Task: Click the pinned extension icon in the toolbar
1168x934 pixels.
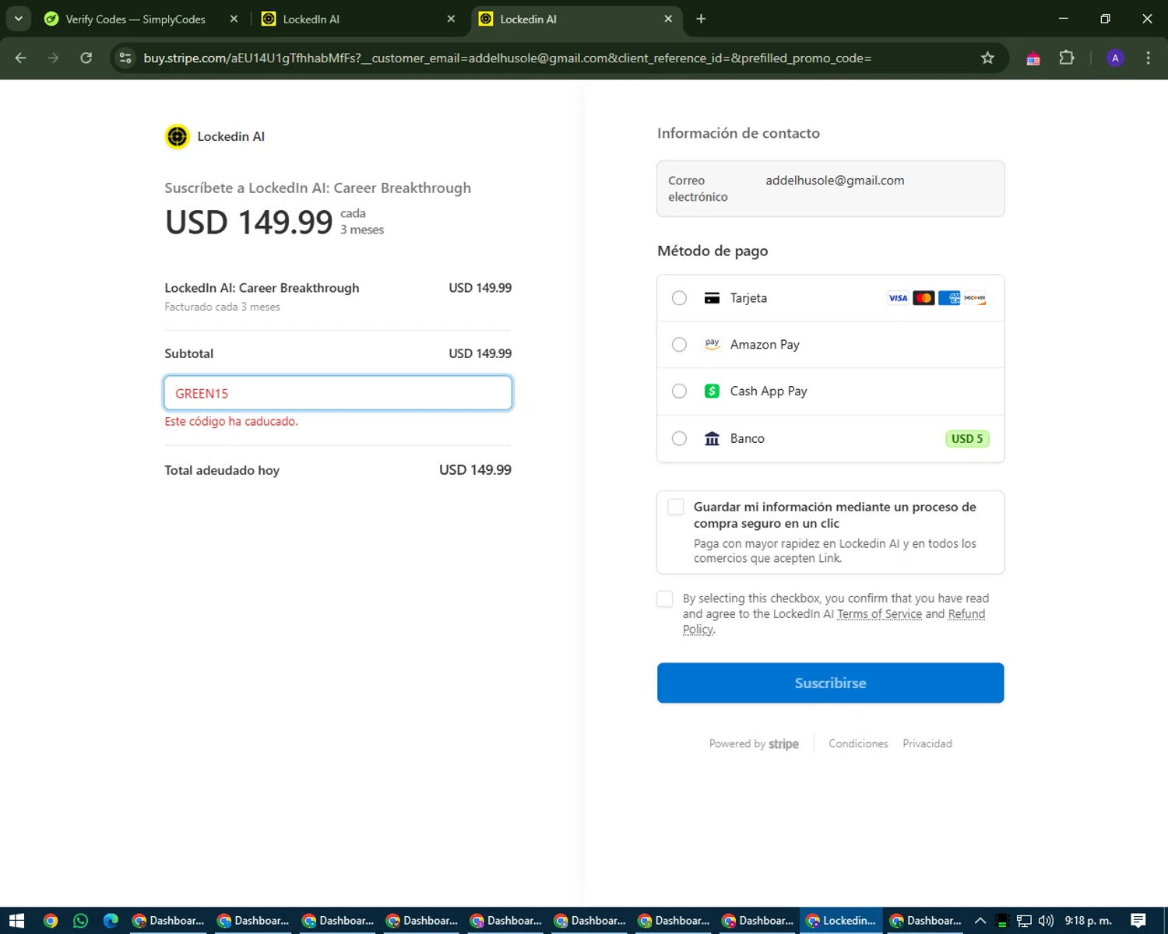Action: [x=1033, y=58]
